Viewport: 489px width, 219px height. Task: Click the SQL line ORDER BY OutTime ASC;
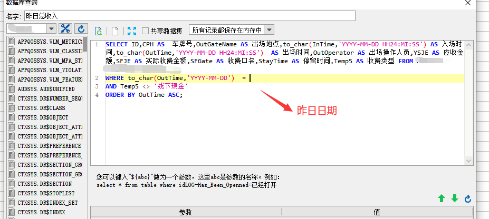click(x=144, y=95)
